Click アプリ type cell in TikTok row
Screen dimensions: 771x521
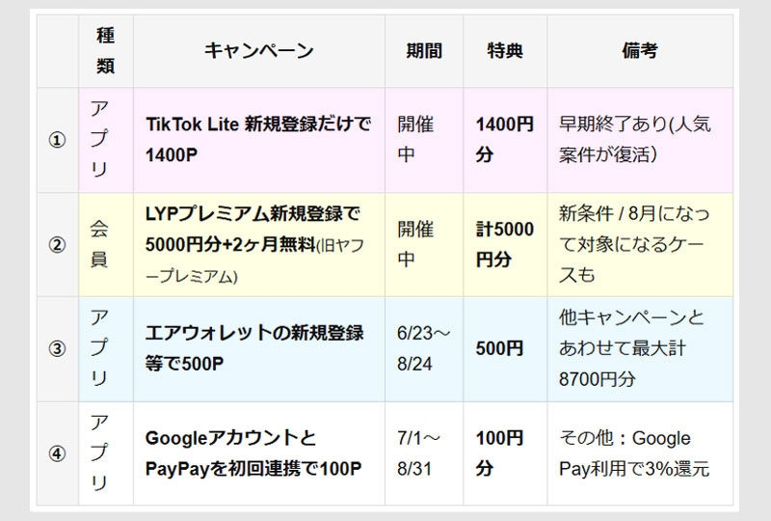(x=106, y=140)
